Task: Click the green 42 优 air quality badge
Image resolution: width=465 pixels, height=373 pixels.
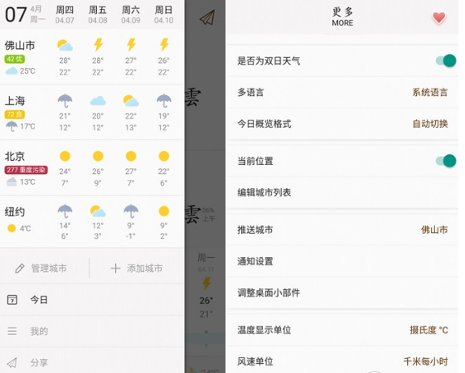Action: (15, 59)
